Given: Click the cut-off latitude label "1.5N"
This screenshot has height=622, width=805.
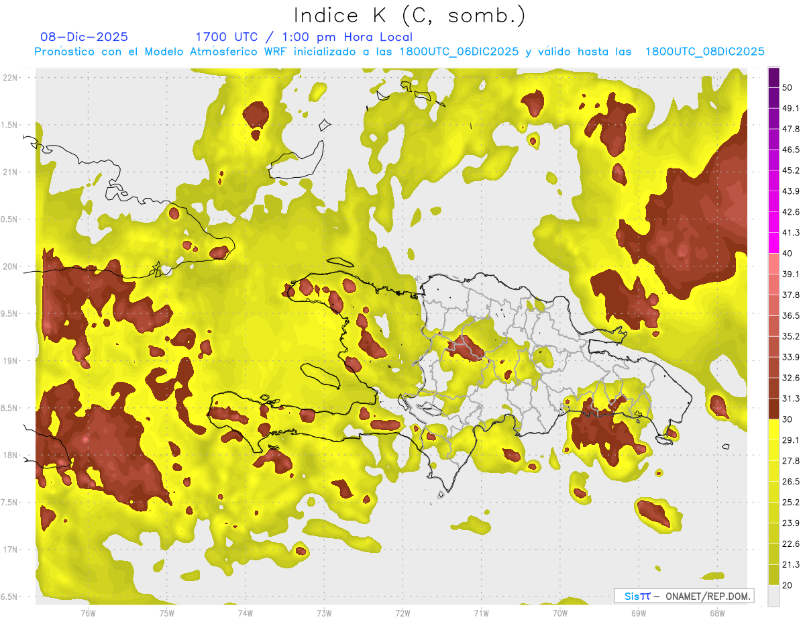Looking at the screenshot, I should pyautogui.click(x=10, y=125).
